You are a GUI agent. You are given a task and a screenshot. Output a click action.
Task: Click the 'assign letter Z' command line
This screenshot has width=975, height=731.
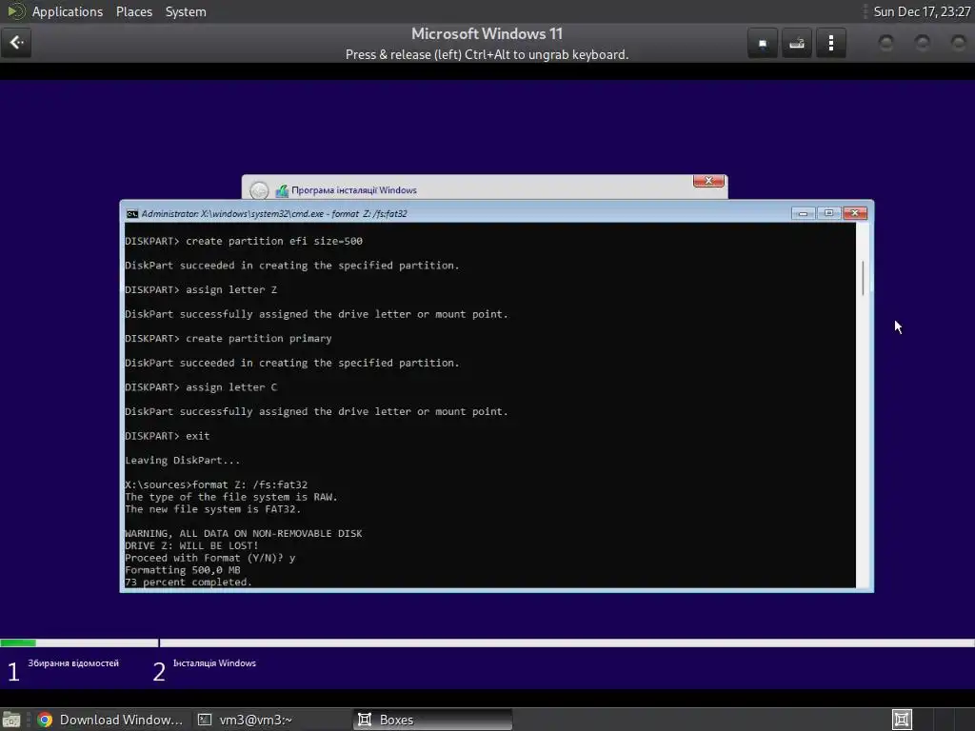pos(201,289)
